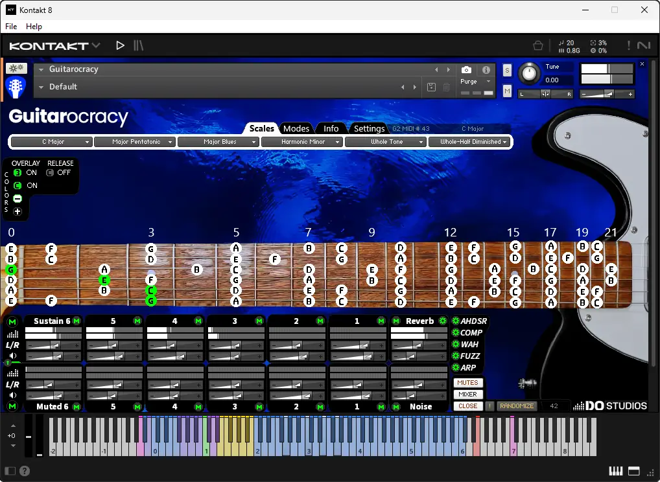Viewport: 660px width, 482px height.
Task: Click the CLOSE button
Action: pos(467,406)
